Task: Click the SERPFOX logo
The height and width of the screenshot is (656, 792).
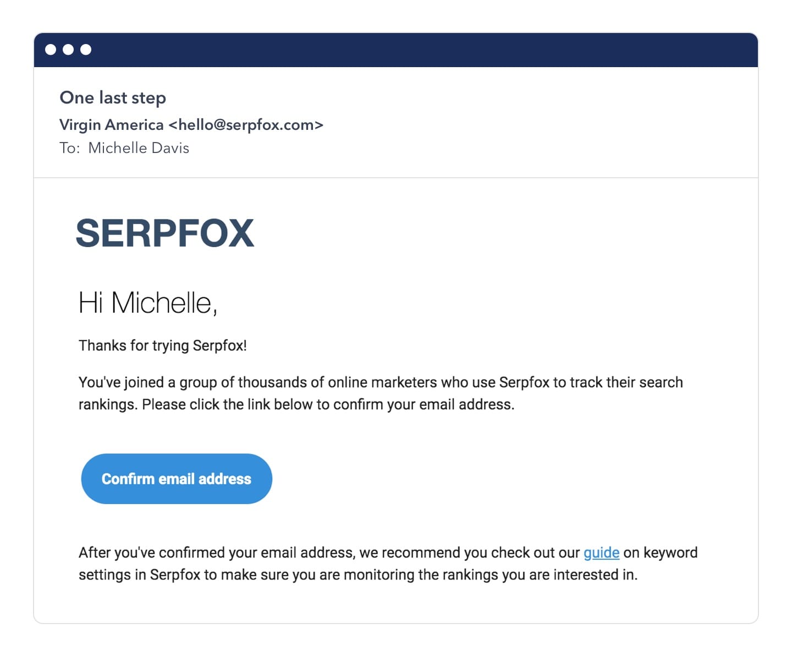Action: point(164,233)
